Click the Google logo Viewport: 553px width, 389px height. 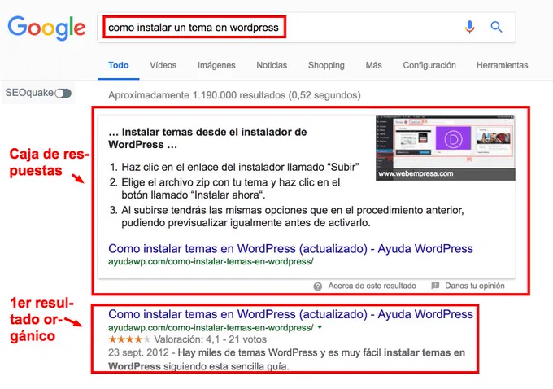pos(46,28)
